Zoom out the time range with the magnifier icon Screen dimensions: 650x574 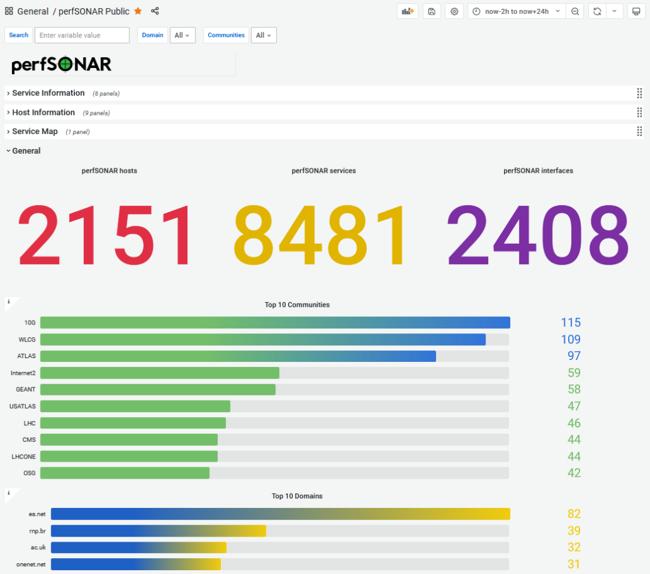574,11
